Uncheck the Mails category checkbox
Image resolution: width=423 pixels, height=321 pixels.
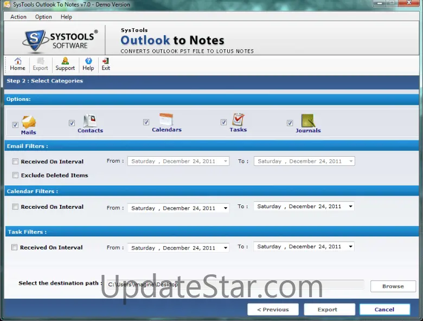tap(15, 125)
